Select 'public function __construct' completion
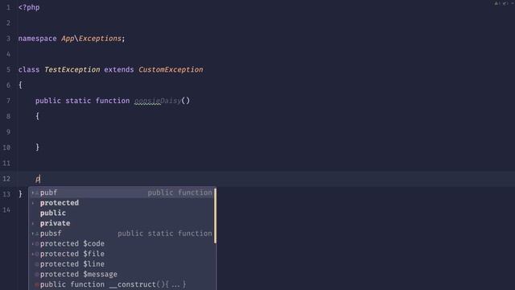This screenshot has width=515, height=290. [122, 284]
